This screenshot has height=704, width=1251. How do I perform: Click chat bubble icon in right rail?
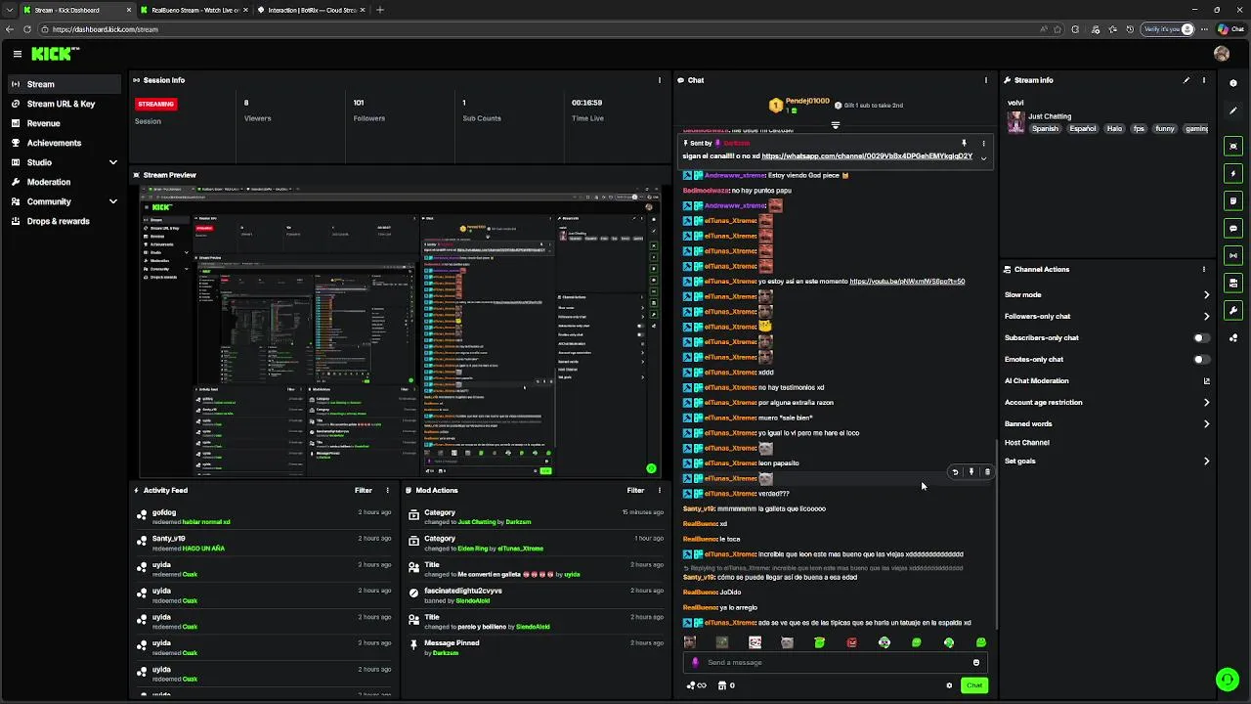[x=1233, y=228]
